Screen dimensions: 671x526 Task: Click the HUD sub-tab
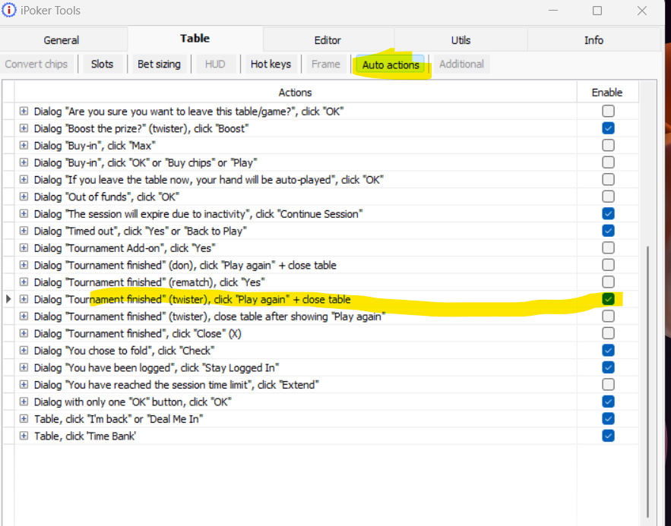pyautogui.click(x=215, y=64)
